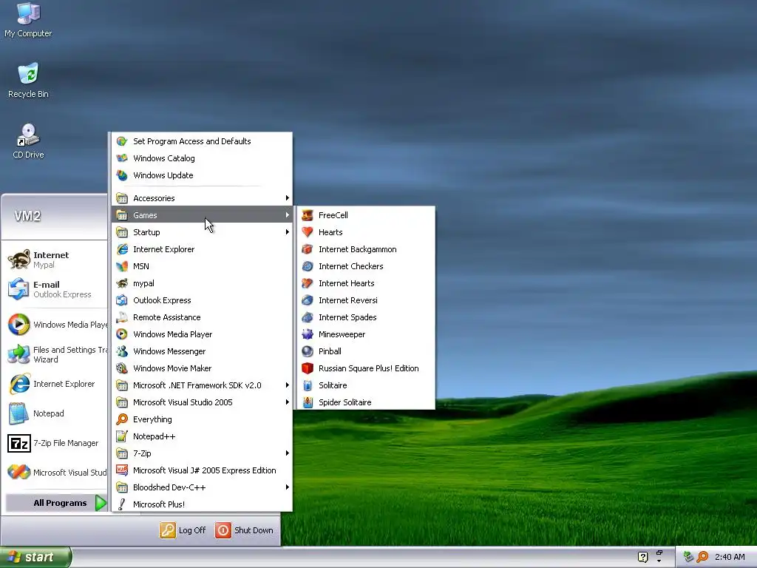Viewport: 757px width, 568px height.
Task: Open Internet Explorer in All Programs list
Action: coord(202,249)
